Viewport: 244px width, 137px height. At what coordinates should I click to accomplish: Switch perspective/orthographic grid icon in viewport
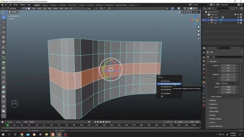click(x=198, y=38)
